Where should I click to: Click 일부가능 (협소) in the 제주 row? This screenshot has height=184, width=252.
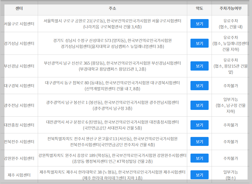[231, 175]
